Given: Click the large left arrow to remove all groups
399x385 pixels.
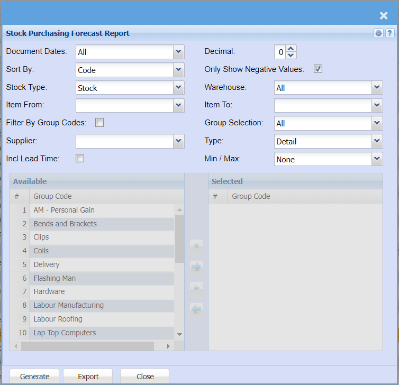Looking at the screenshot, I should coord(196,309).
